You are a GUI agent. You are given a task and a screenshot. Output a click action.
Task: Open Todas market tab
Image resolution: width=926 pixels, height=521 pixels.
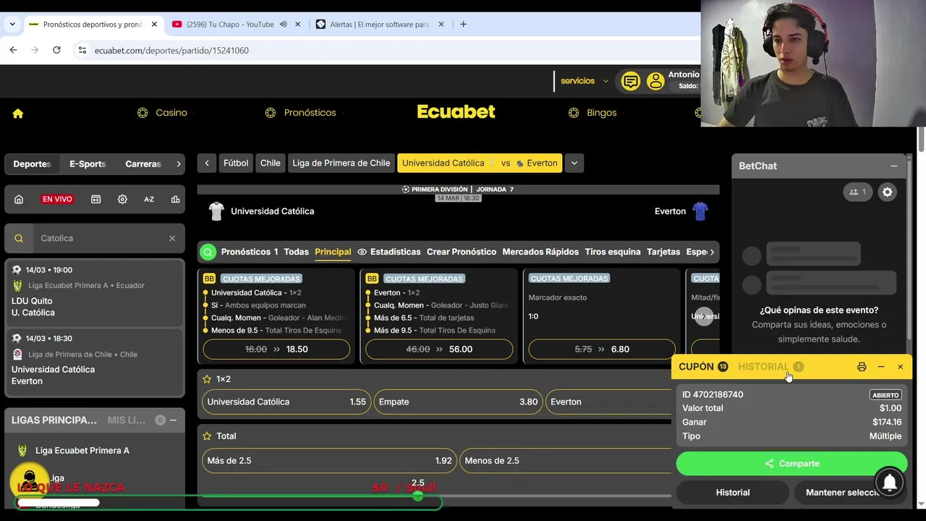coord(297,252)
